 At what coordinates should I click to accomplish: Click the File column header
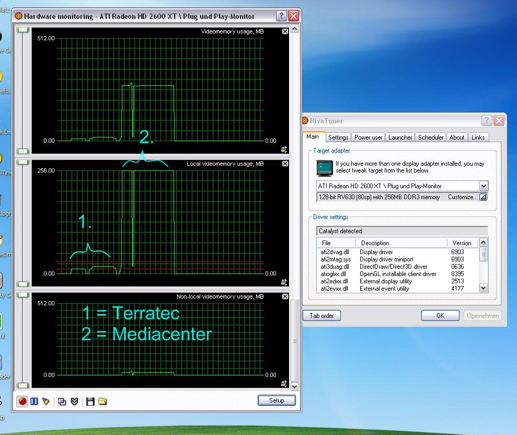[x=336, y=243]
